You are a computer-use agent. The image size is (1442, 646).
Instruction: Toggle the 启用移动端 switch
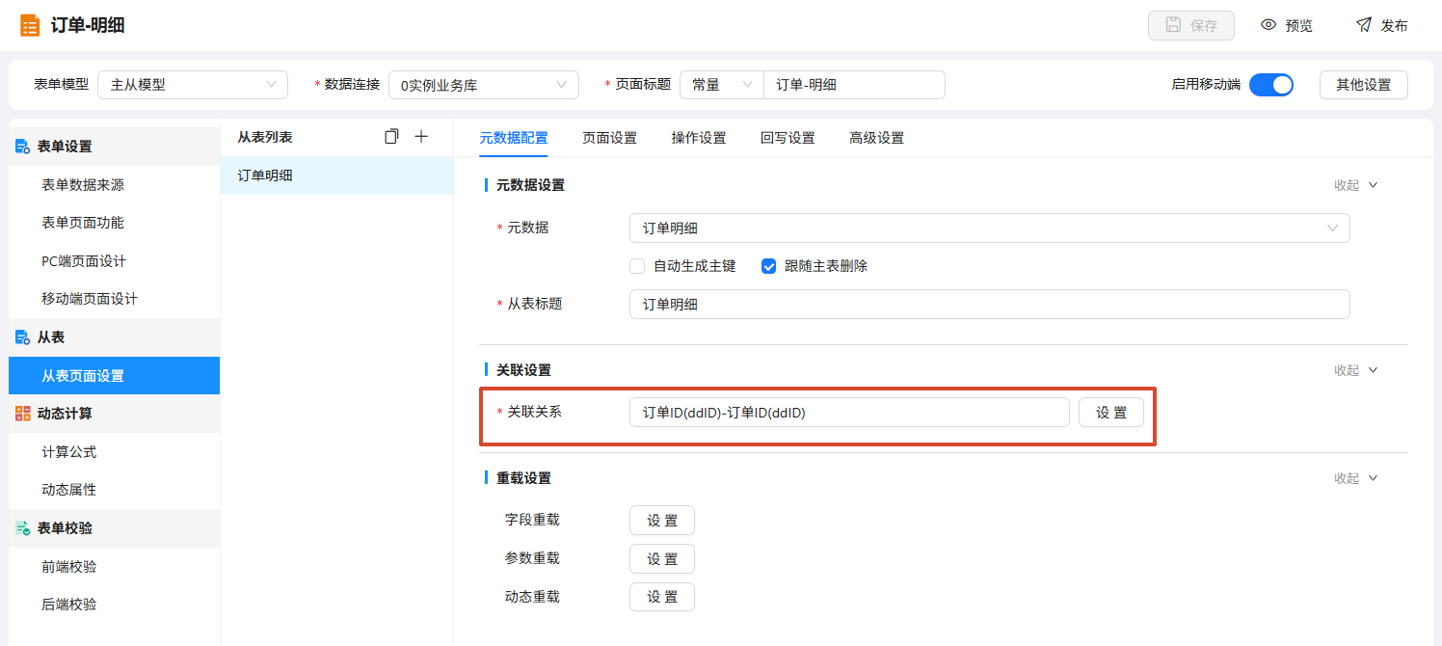(1271, 85)
